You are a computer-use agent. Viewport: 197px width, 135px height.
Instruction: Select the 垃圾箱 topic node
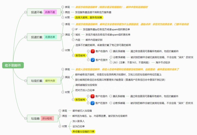pyautogui.click(x=42, y=118)
